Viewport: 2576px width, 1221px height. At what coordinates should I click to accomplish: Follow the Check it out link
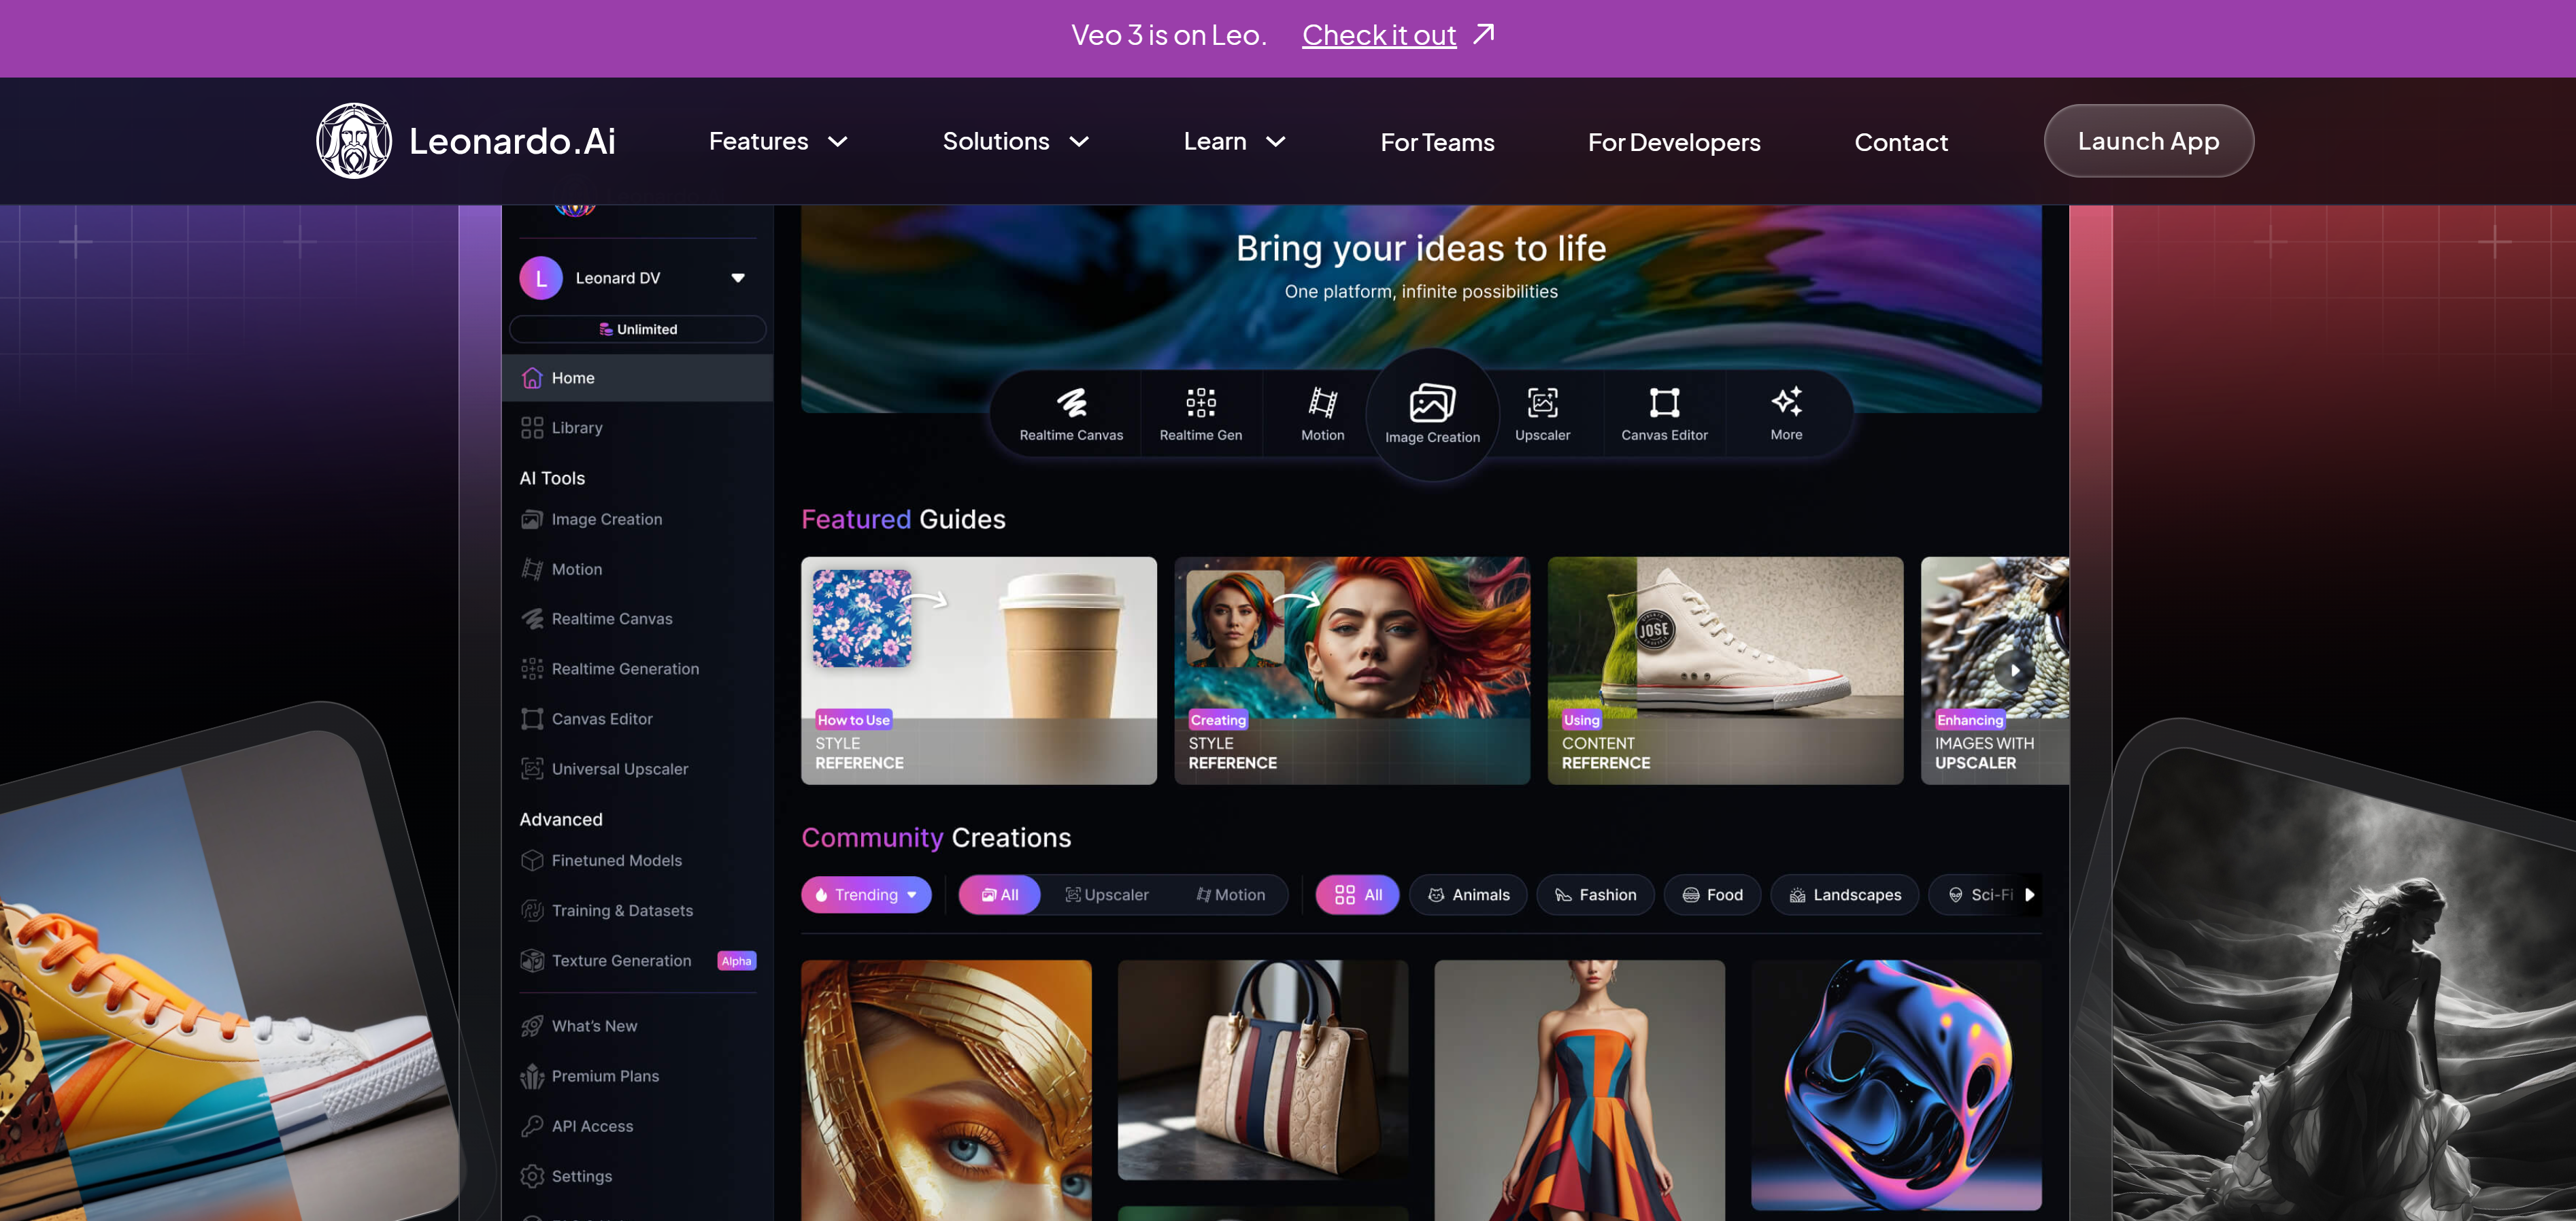pyautogui.click(x=1378, y=35)
